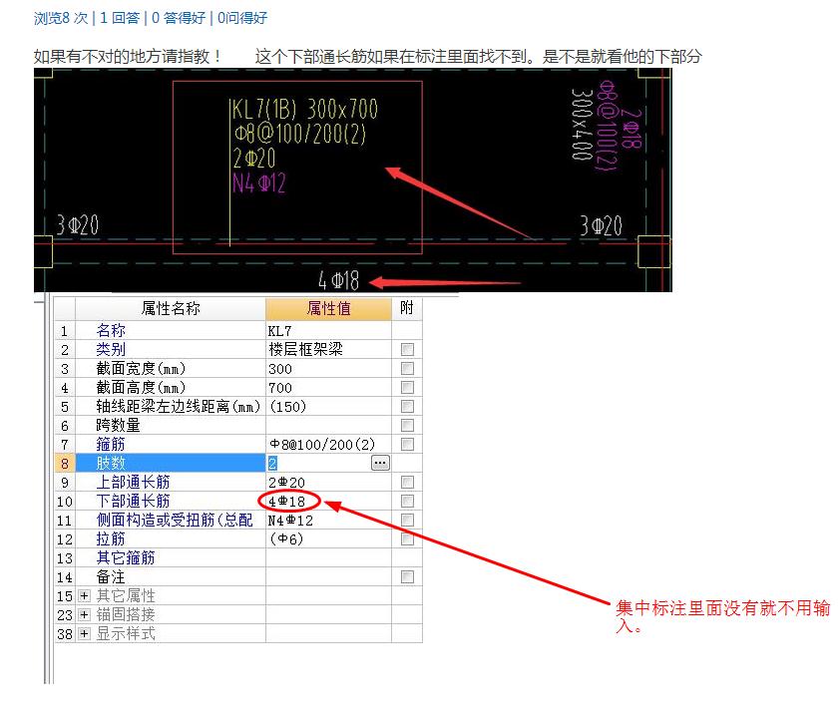Image resolution: width=839 pixels, height=709 pixels.
Task: Click the 属性名称 column header
Action: (171, 308)
